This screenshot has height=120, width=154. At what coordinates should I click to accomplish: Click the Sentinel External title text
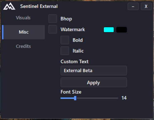coord(39,6)
